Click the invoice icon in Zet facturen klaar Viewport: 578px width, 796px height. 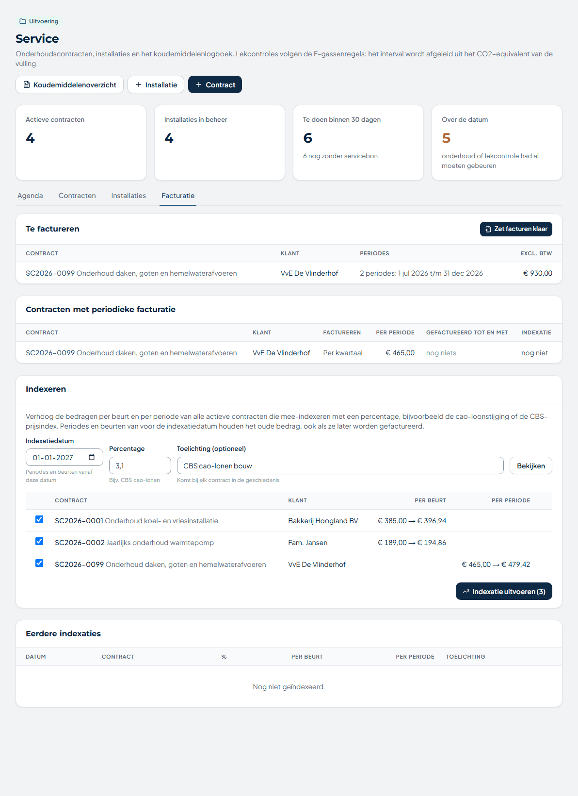tap(488, 229)
